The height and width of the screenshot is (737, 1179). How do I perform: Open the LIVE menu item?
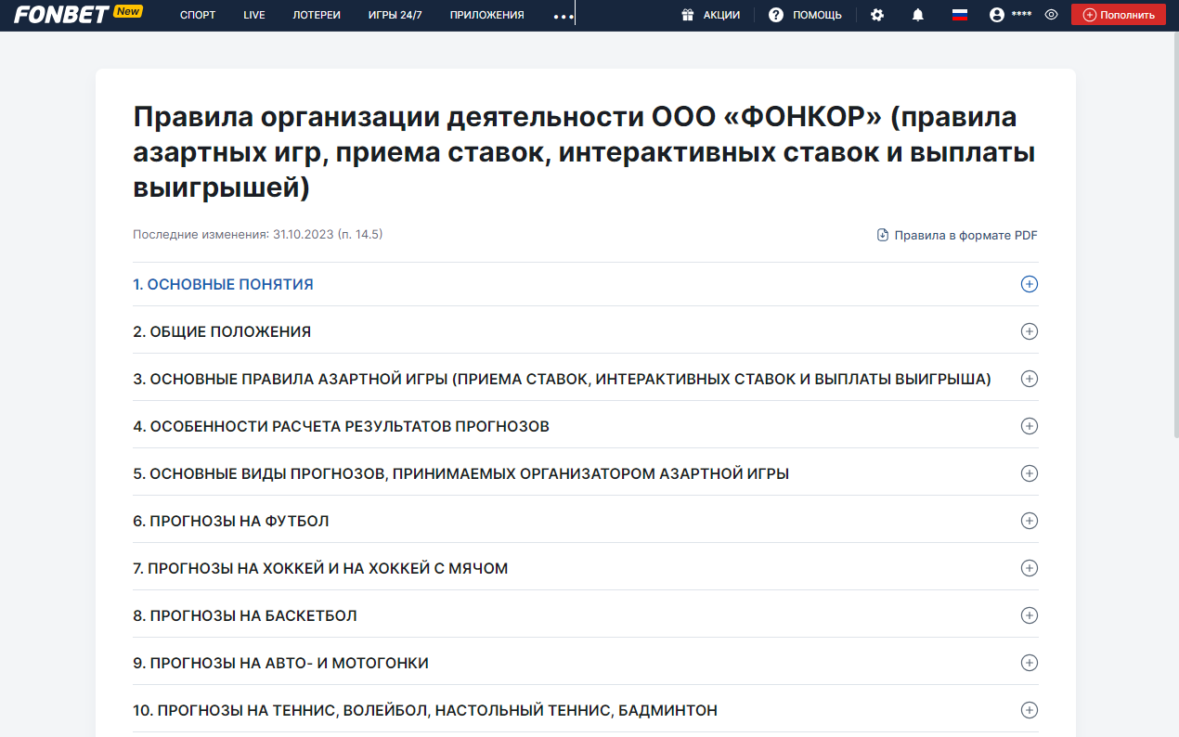pyautogui.click(x=254, y=15)
